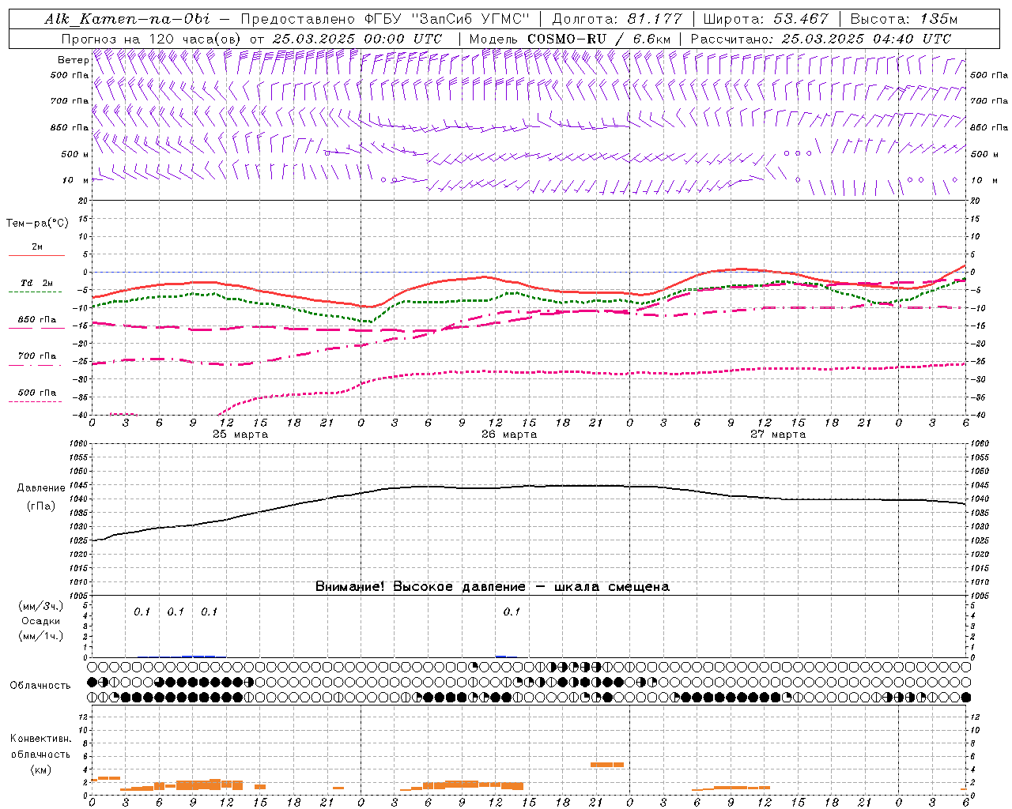Click the 700 гПа temperature legend line sample

[x=35, y=365]
